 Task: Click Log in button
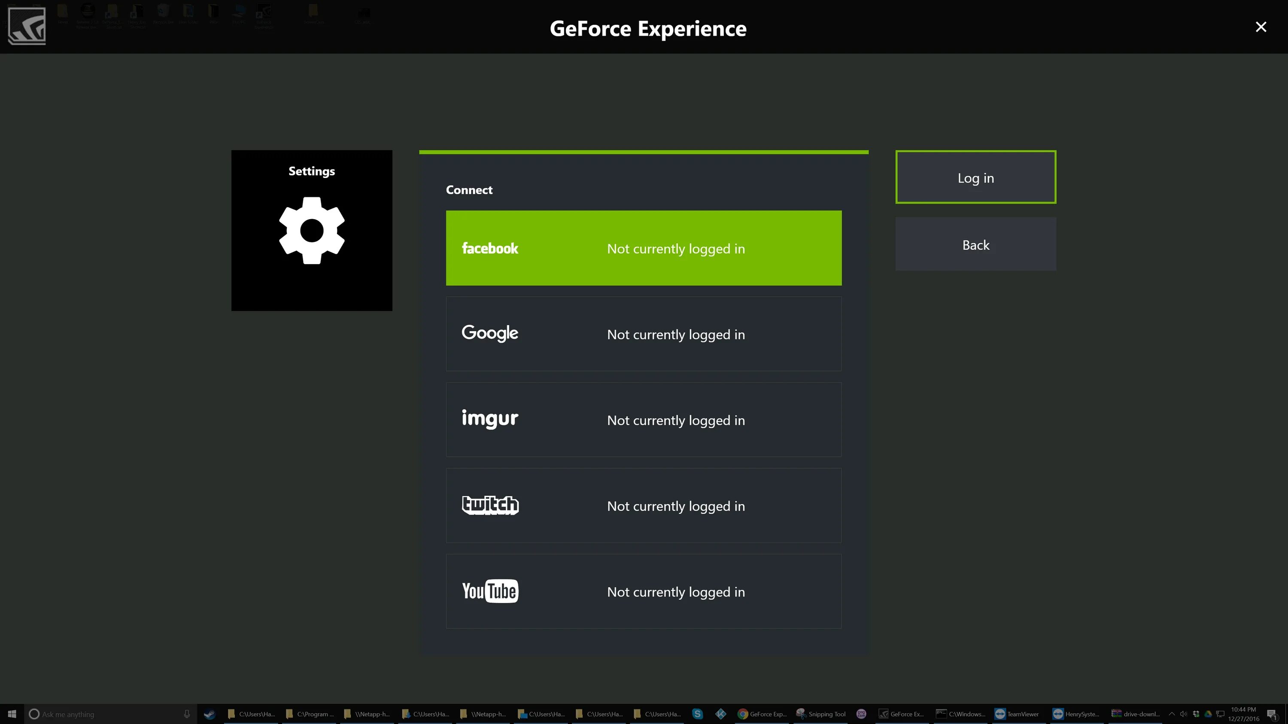click(976, 177)
